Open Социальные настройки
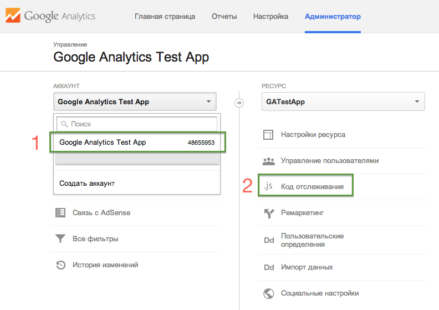Screen dimensions: 439x310 [x=320, y=293]
